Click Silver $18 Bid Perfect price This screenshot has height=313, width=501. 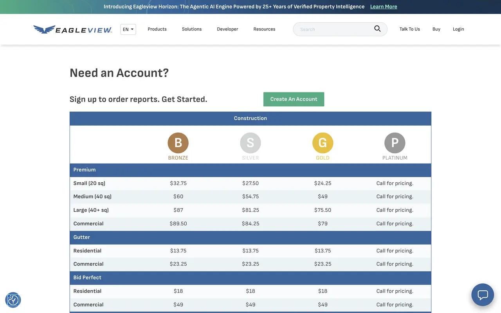tap(250, 291)
